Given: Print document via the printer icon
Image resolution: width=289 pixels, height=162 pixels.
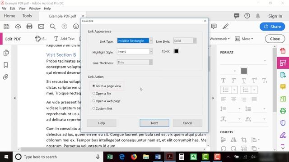Looking at the screenshot, I should [x=29, y=27].
